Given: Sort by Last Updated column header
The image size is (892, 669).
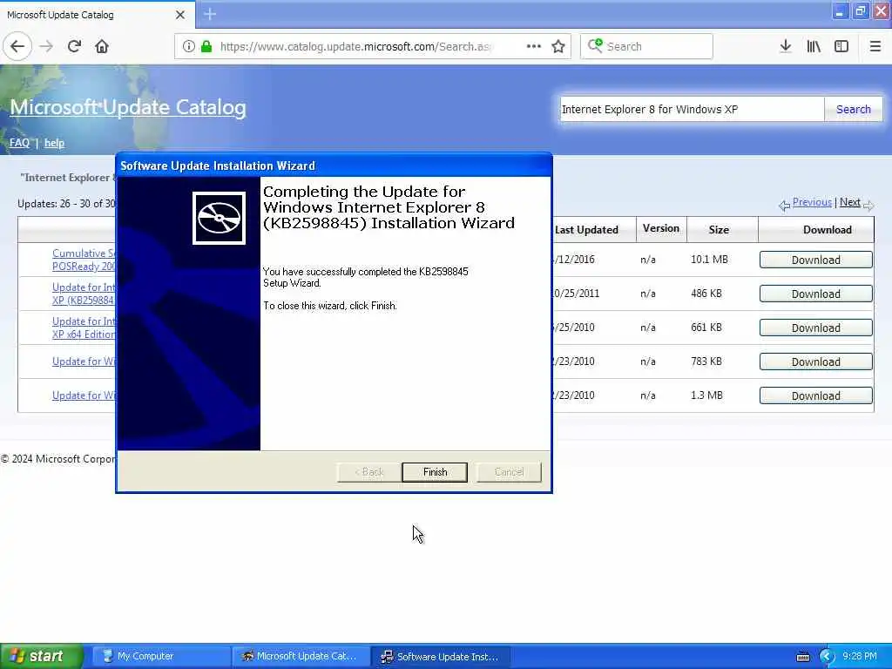Looking at the screenshot, I should click(586, 230).
